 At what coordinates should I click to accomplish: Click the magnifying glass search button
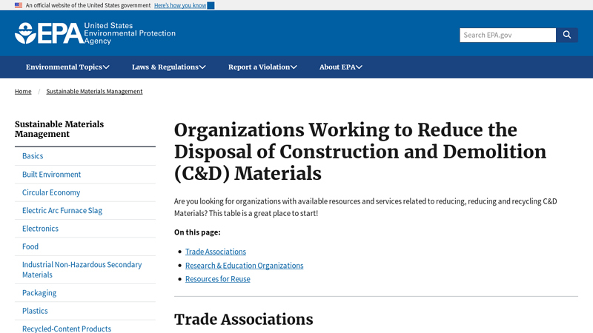[x=566, y=35]
